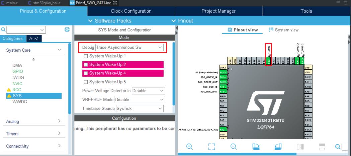
Task: Click the fit-to-screen frame icon
Action: click(x=211, y=146)
